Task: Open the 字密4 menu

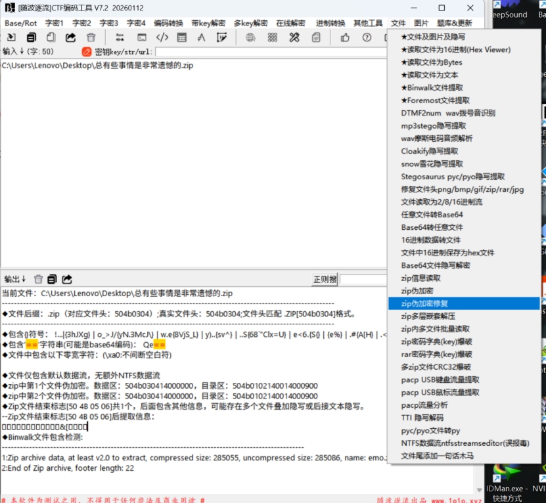Action: click(136, 23)
